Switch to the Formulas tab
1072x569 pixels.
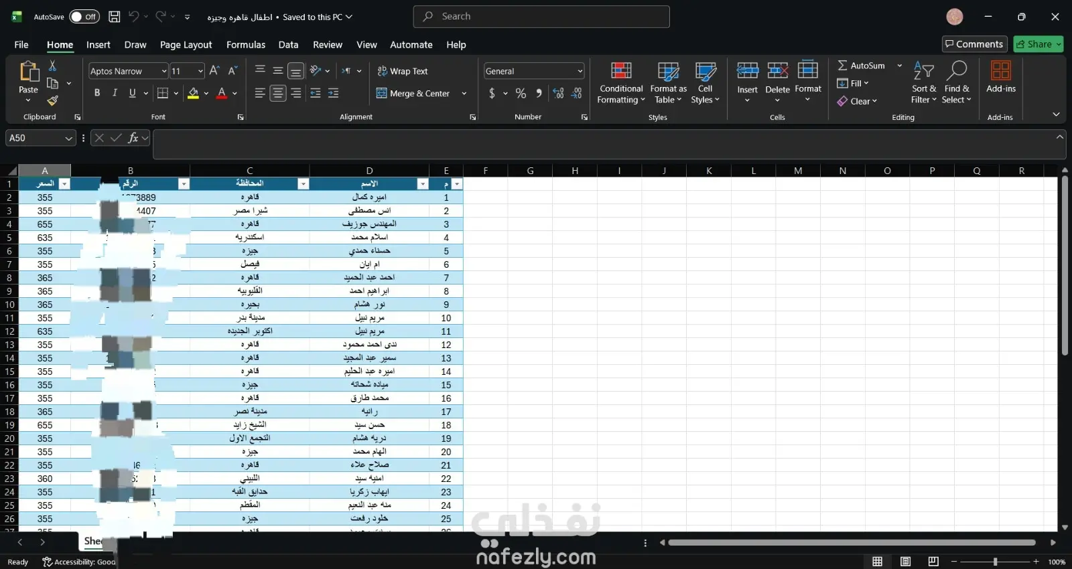point(246,45)
